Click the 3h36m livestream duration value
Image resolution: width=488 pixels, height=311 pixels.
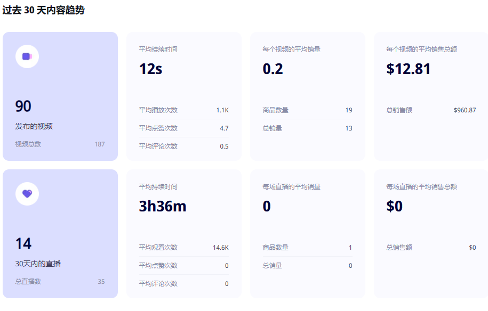click(163, 206)
